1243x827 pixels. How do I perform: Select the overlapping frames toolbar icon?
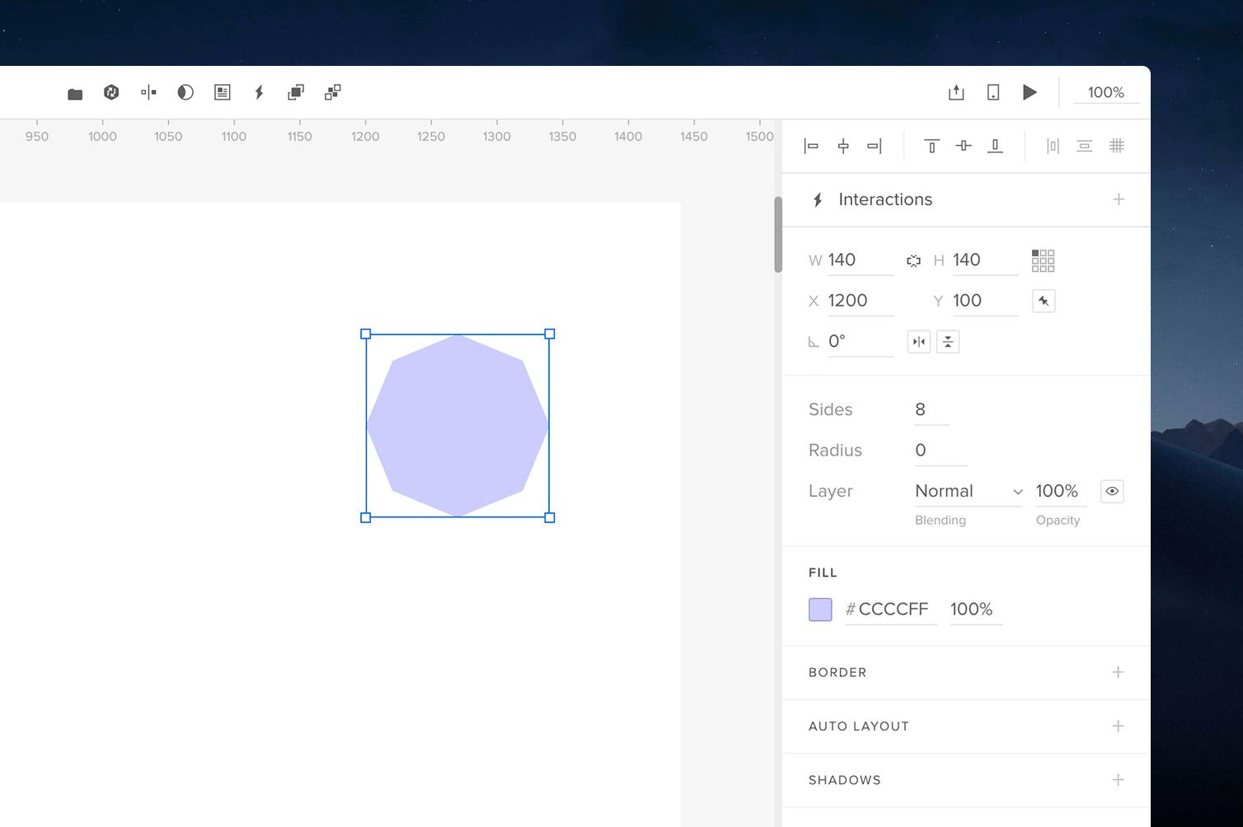[x=295, y=92]
